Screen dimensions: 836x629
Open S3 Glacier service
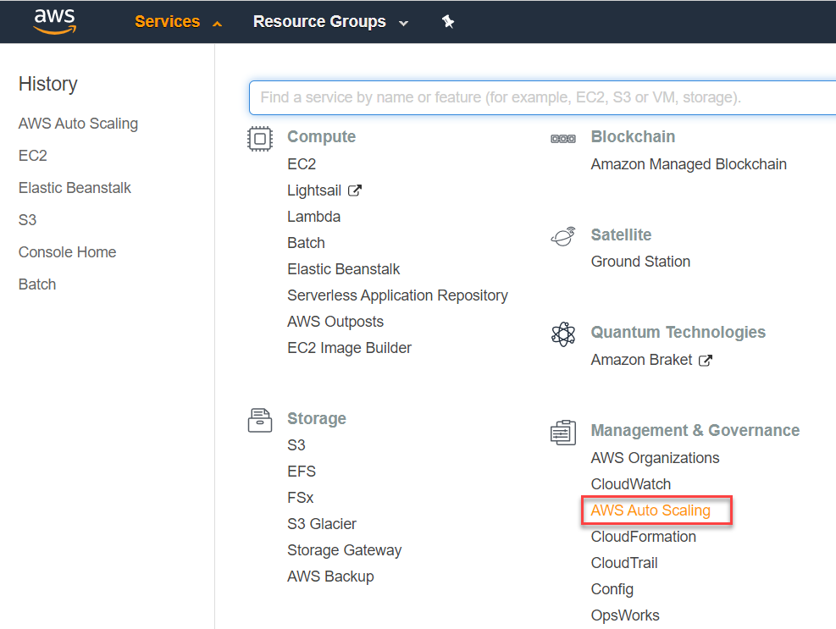(x=322, y=524)
